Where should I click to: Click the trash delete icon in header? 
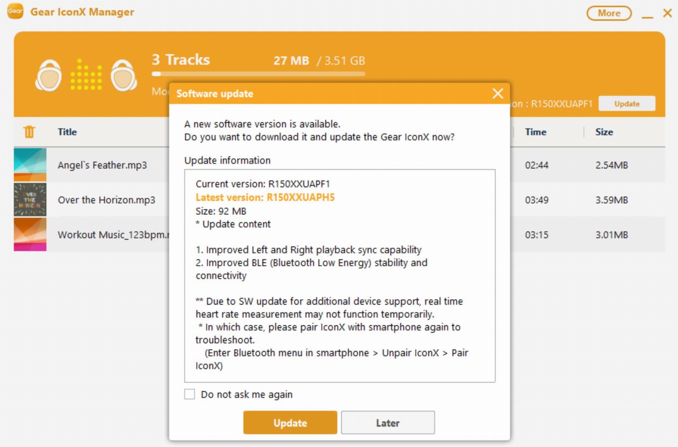(x=29, y=132)
